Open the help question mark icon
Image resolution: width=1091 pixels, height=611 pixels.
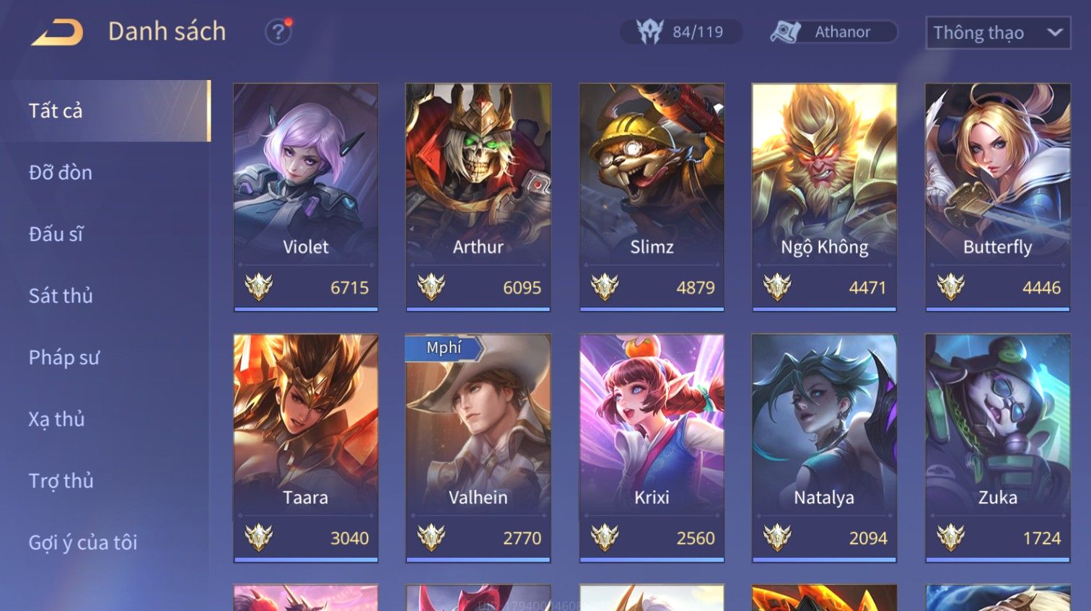[278, 32]
